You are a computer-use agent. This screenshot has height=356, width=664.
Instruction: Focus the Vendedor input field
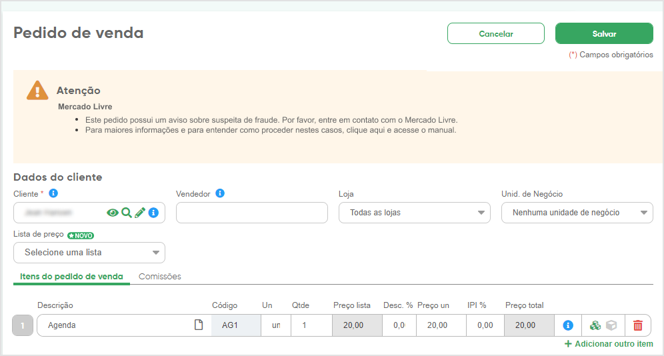click(251, 213)
